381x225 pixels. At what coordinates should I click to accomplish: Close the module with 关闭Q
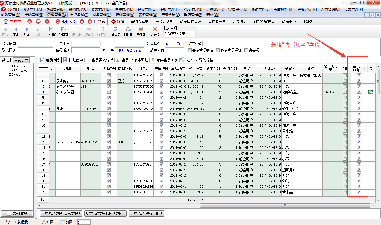(x=155, y=32)
